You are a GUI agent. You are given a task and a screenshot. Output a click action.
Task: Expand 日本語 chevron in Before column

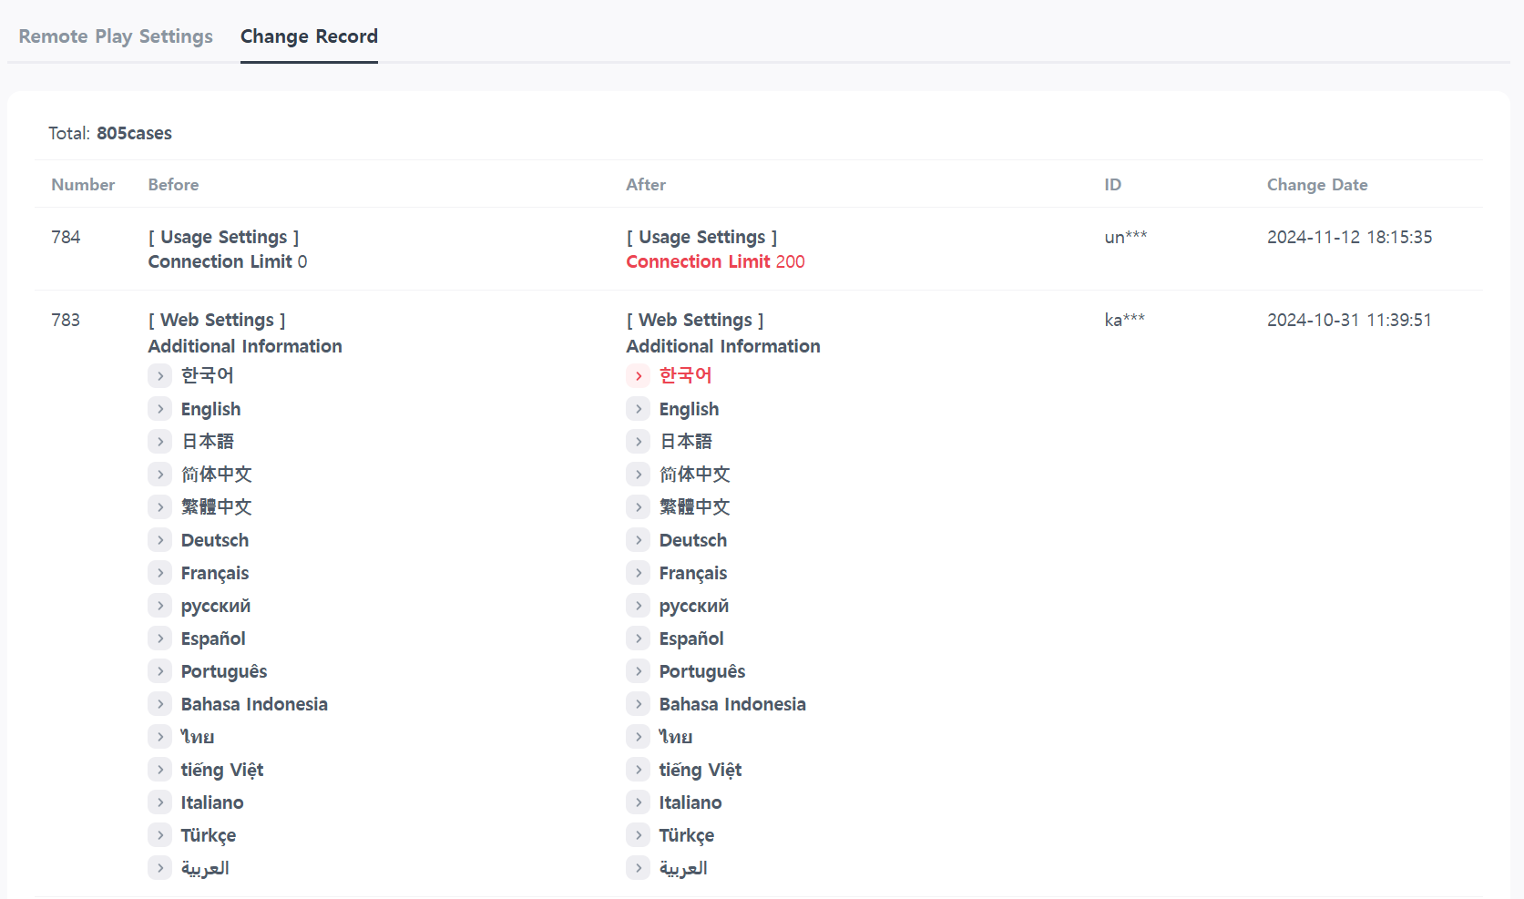point(160,442)
